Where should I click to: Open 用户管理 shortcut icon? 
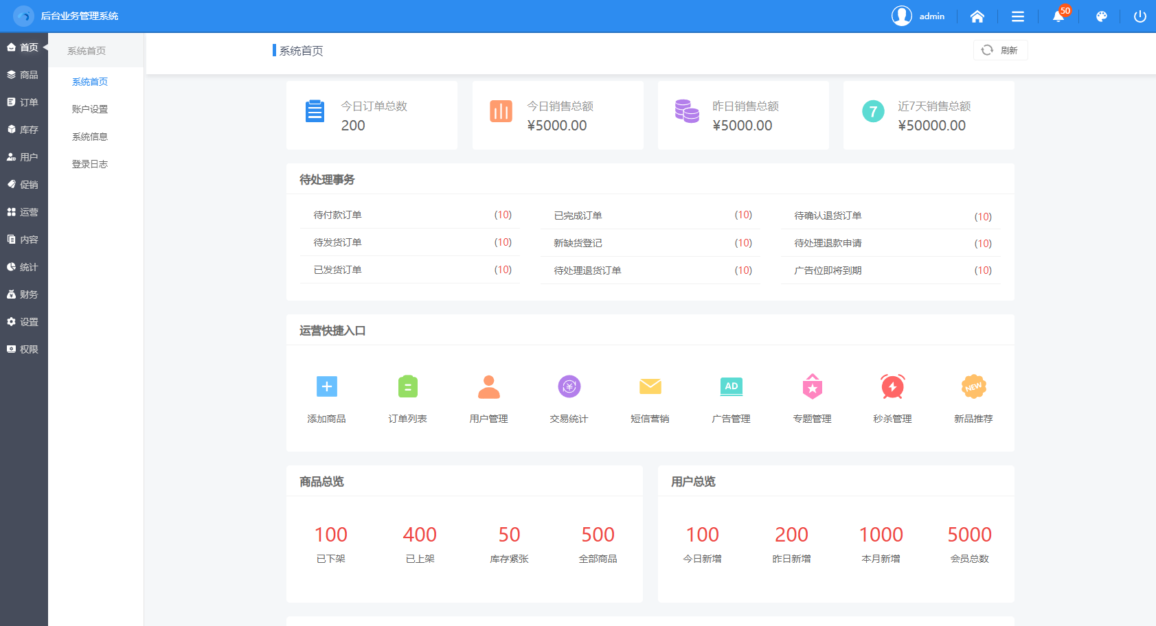click(x=489, y=386)
